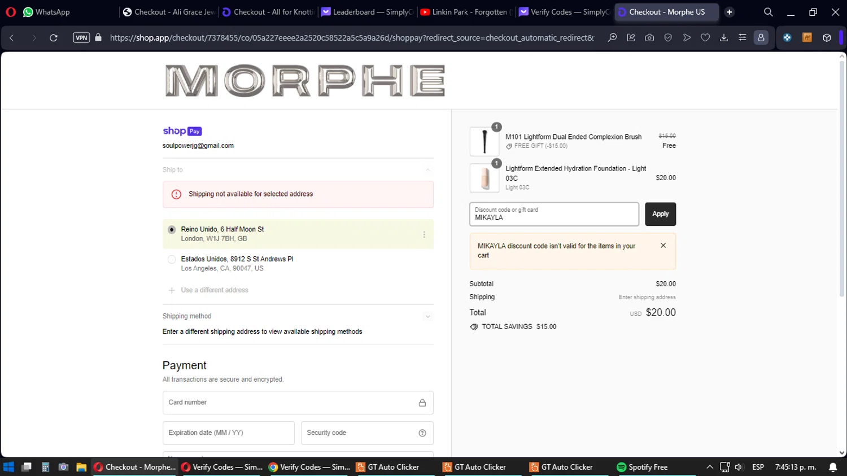Open options for London address
This screenshot has height=476, width=847.
(424, 234)
